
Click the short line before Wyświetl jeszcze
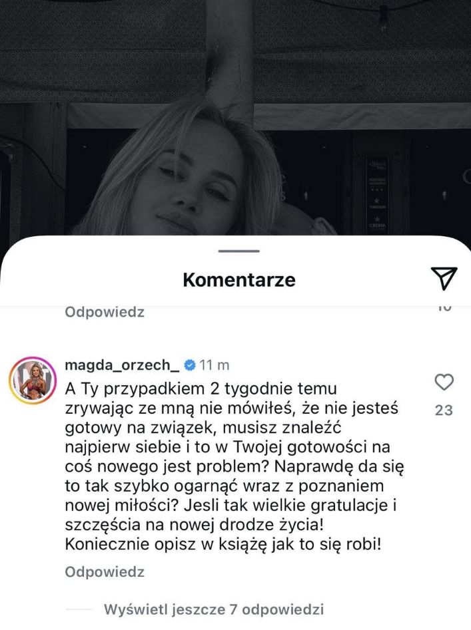79,609
